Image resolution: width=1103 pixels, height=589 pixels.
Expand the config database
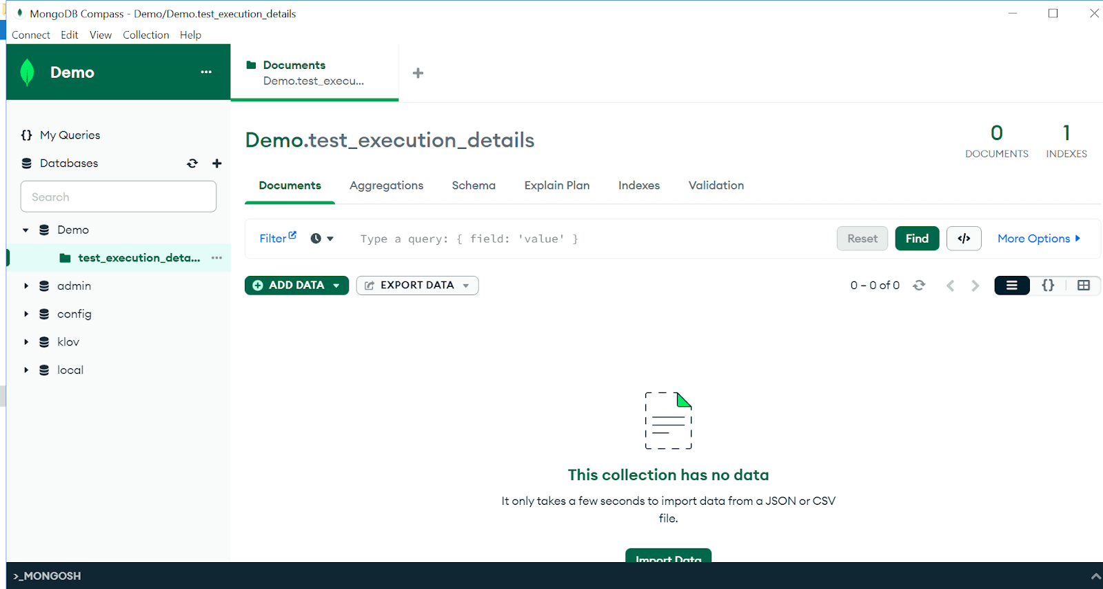point(26,314)
